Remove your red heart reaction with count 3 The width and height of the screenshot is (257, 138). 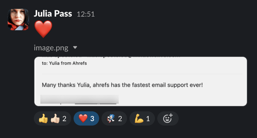[x=86, y=119]
